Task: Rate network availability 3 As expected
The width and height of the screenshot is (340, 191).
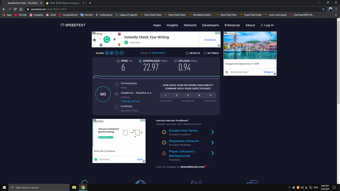Action: coord(188,95)
